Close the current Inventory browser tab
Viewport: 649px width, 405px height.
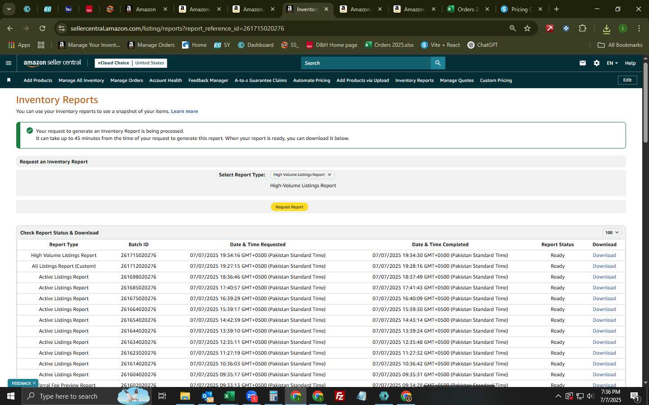(x=326, y=9)
